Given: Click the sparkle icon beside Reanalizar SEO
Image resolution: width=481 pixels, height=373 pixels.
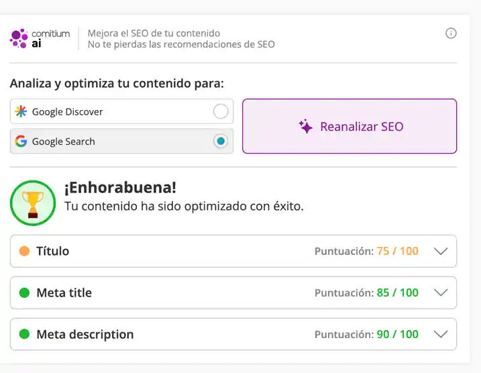Looking at the screenshot, I should click(x=306, y=127).
